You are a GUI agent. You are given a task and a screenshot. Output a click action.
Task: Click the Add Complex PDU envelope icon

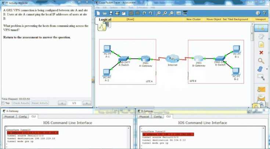click(261, 97)
